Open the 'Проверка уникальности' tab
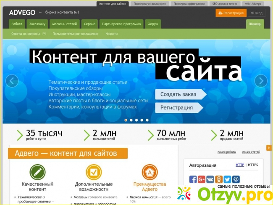Viewport: 273px width, 205px height. point(150,4)
